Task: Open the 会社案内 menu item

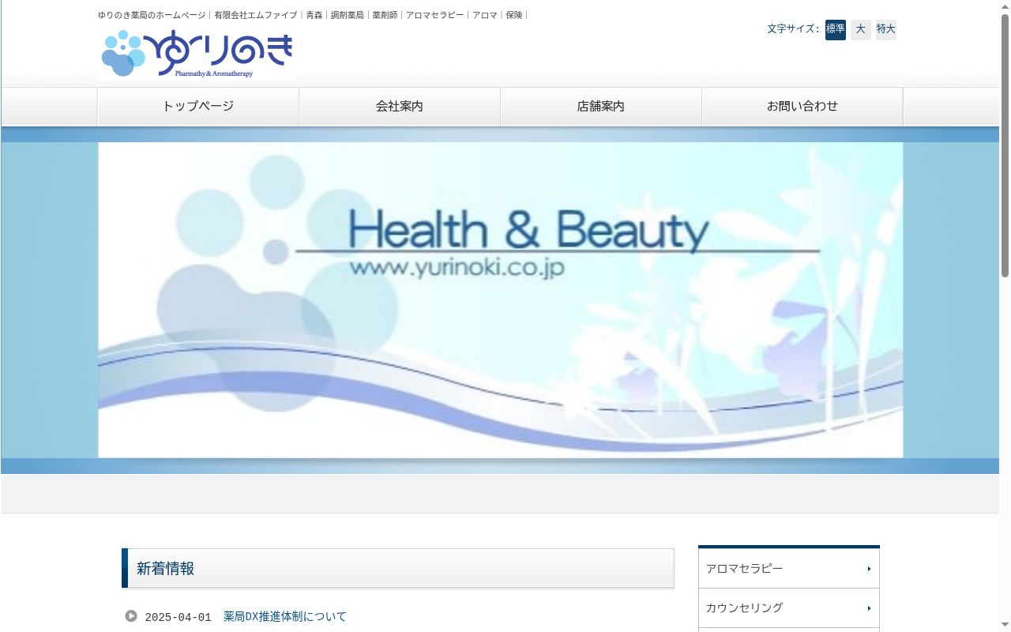Action: coord(400,107)
